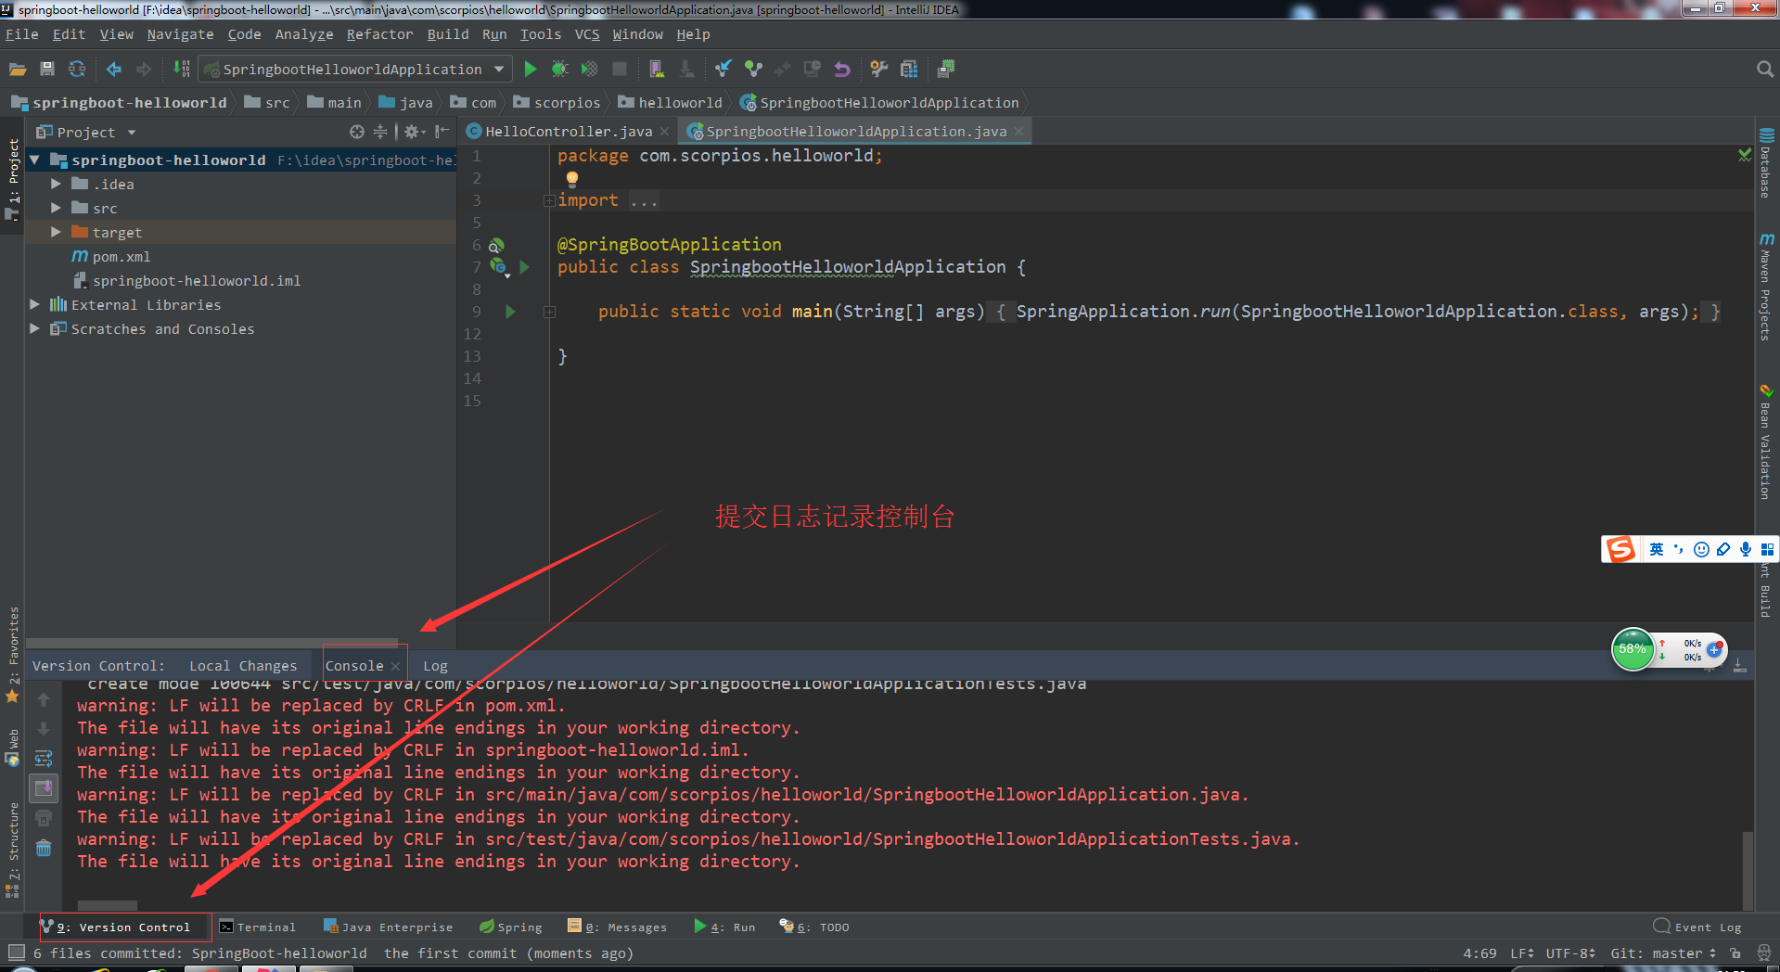Viewport: 1780px width, 972px height.
Task: Click the run gutter icon at line 9
Action: click(x=510, y=312)
